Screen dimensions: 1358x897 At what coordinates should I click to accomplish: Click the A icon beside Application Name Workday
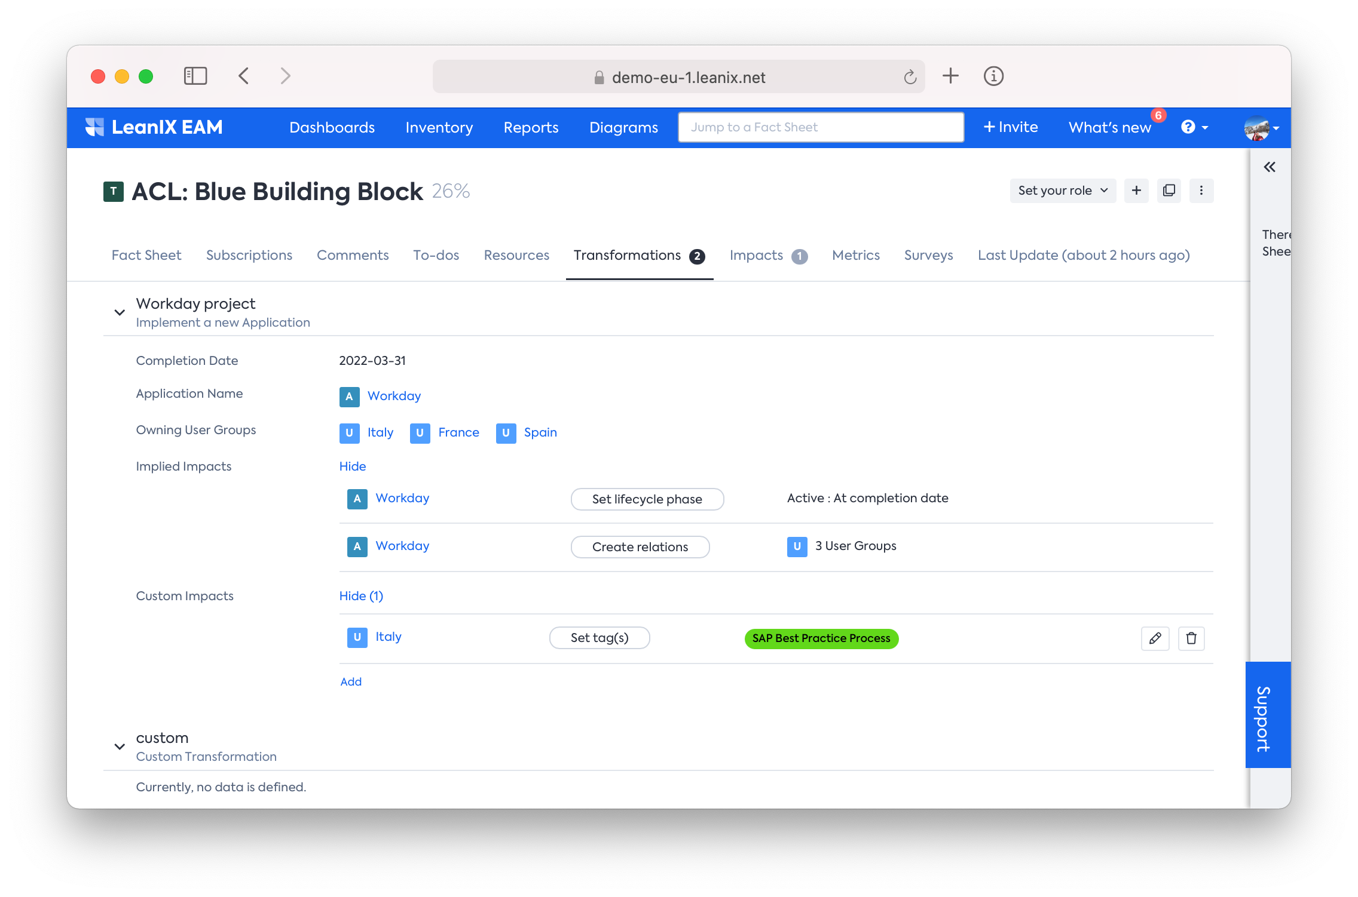350,397
